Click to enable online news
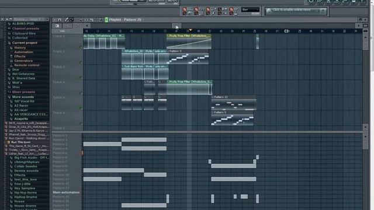 [292, 10]
